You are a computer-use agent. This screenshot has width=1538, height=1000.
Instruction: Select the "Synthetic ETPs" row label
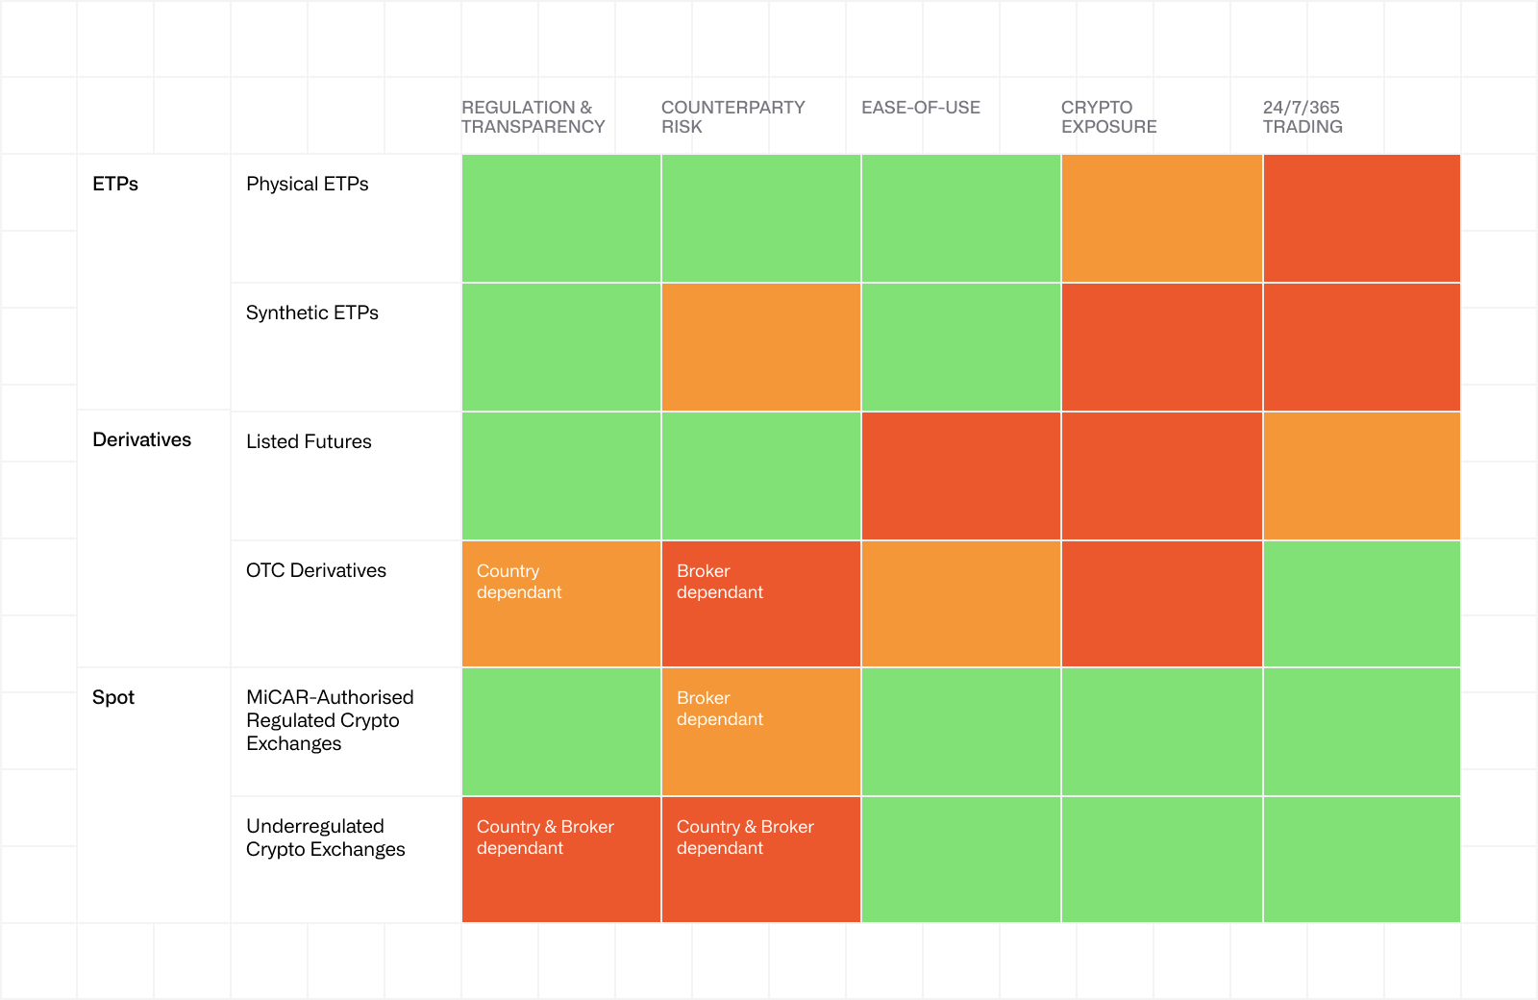click(x=311, y=312)
